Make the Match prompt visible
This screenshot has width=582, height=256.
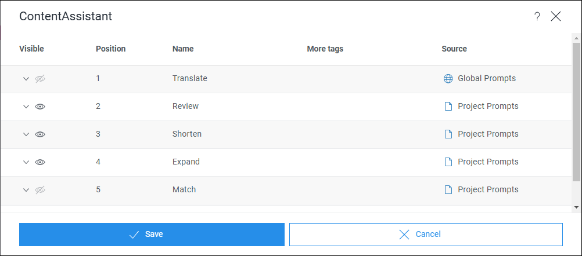40,190
